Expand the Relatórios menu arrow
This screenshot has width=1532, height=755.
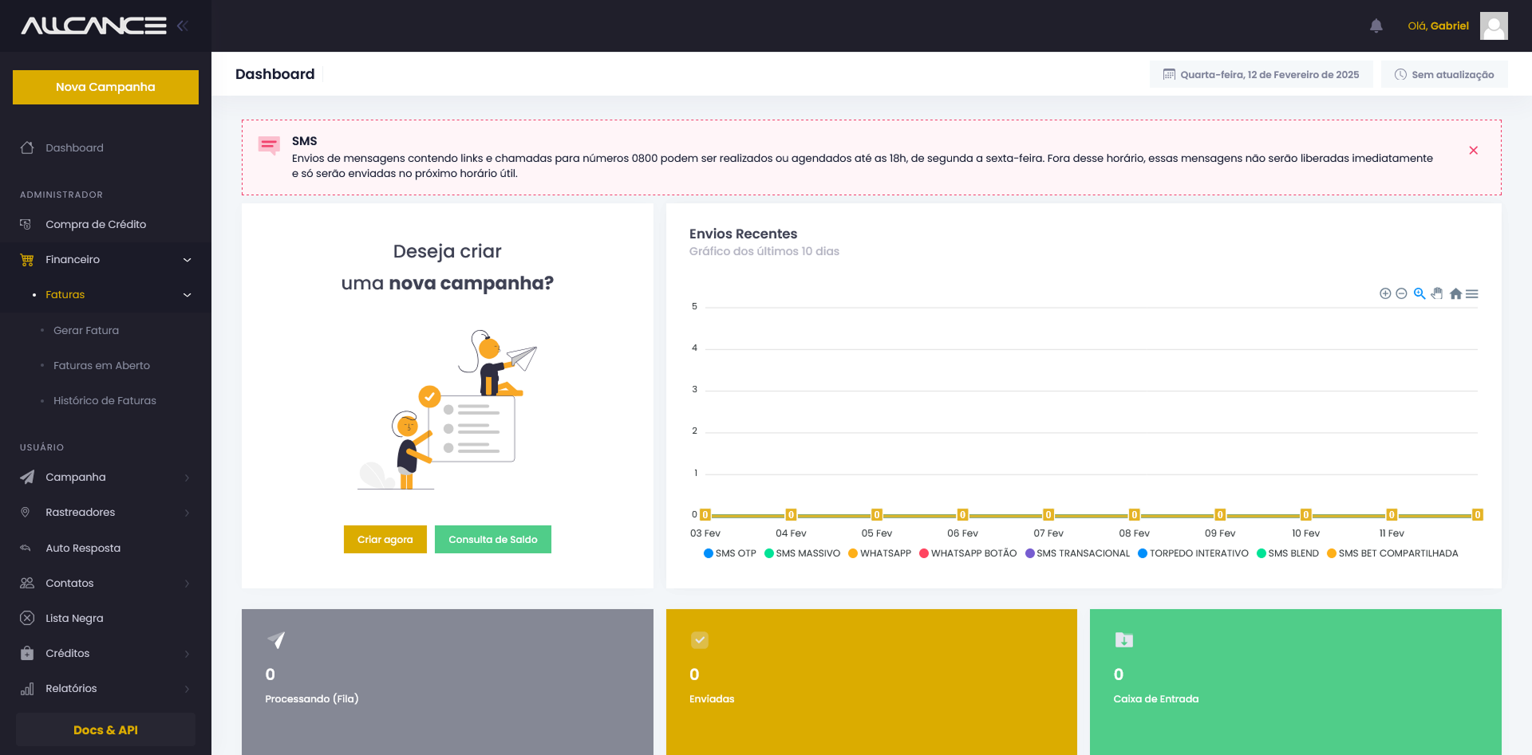pyautogui.click(x=188, y=689)
